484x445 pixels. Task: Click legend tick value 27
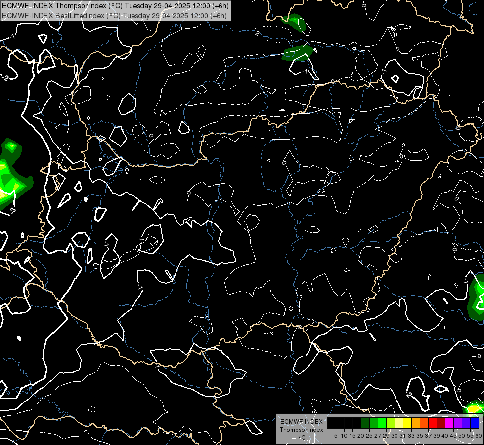pos(378,436)
